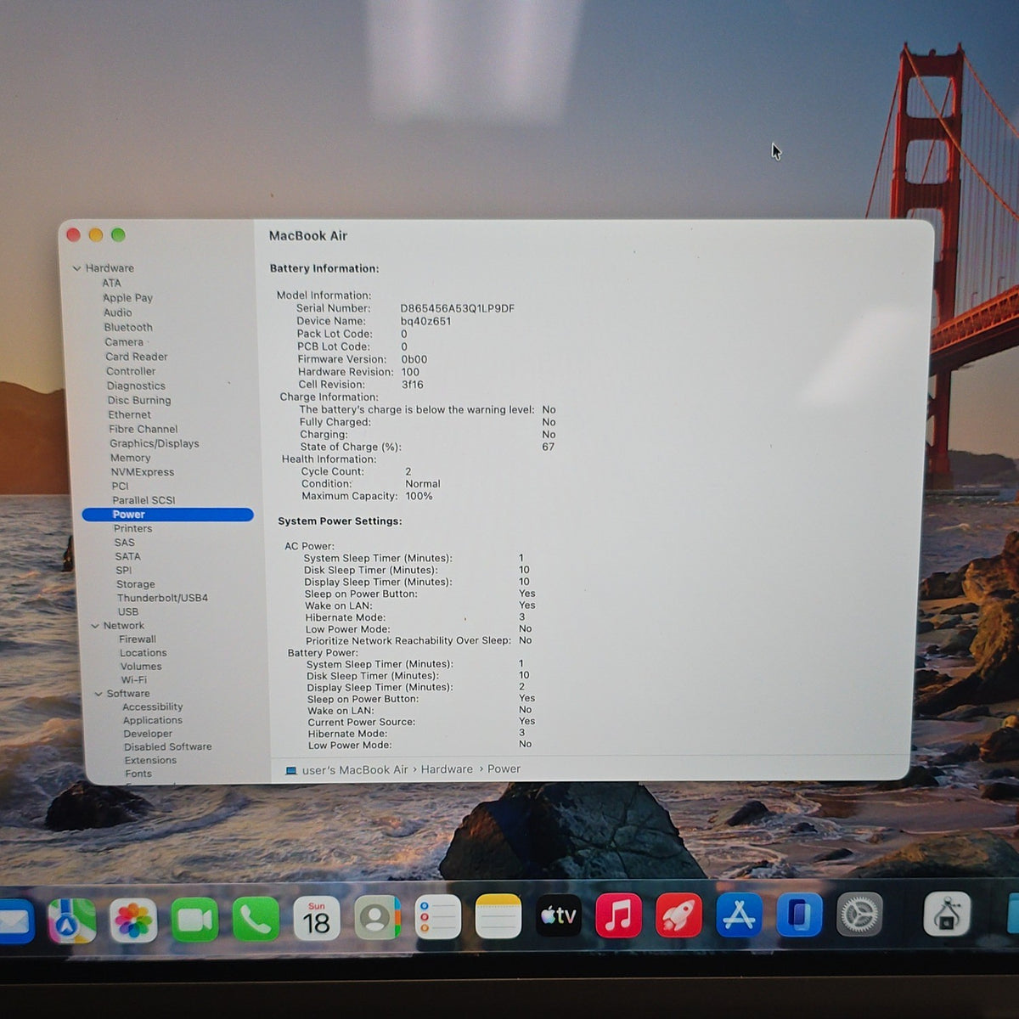
Task: Launch Apple TV from the Dock
Action: tap(559, 915)
